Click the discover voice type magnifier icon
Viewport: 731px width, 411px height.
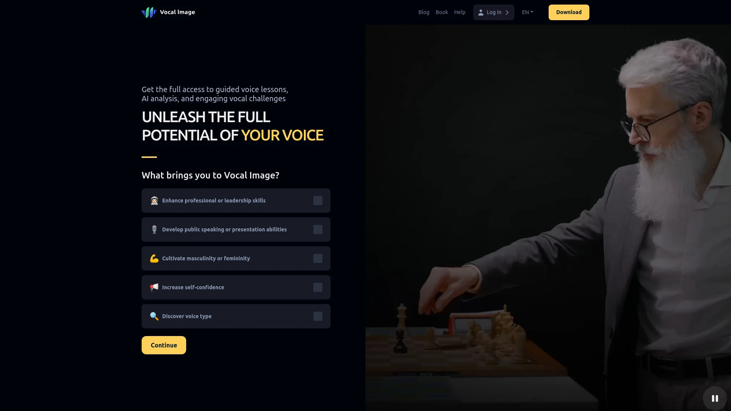coord(154,316)
